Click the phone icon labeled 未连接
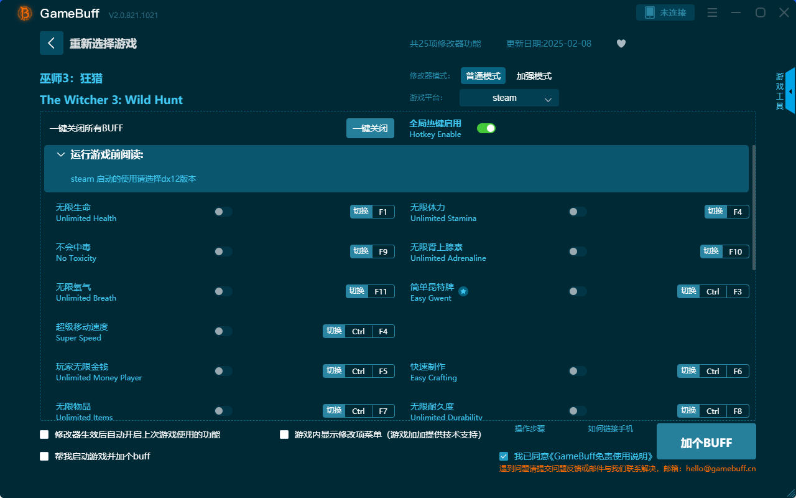 [x=665, y=12]
